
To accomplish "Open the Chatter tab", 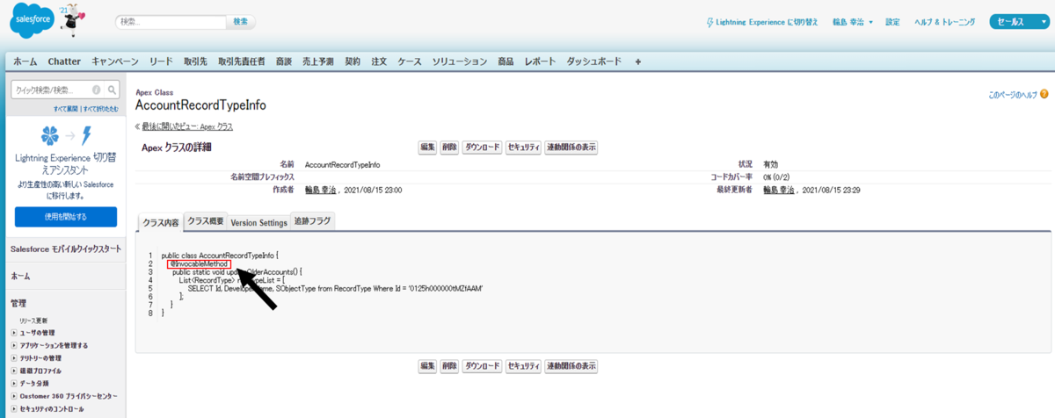I will point(64,61).
